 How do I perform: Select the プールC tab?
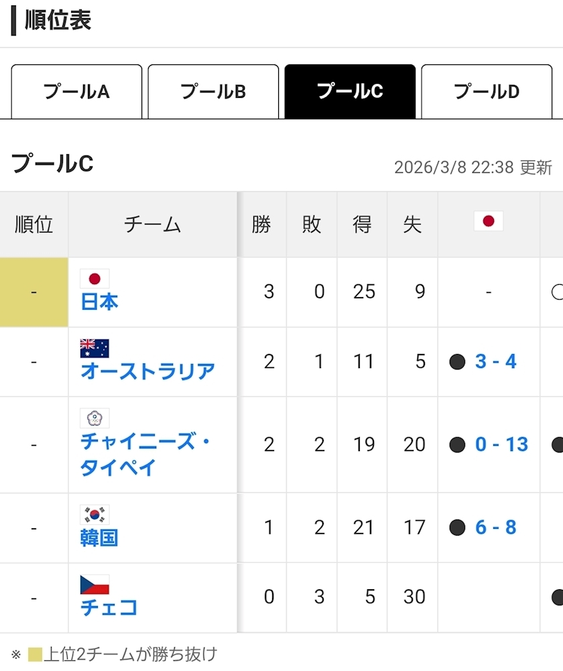(350, 92)
